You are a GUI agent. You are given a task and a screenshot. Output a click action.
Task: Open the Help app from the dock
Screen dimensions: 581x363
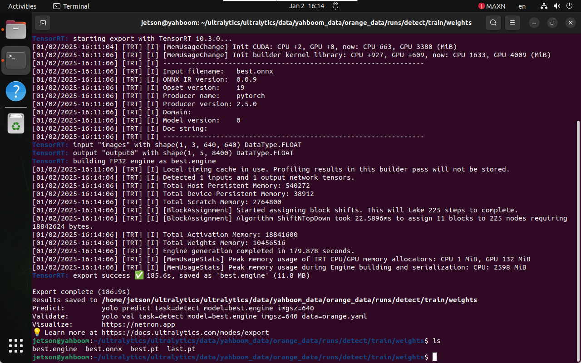15,91
